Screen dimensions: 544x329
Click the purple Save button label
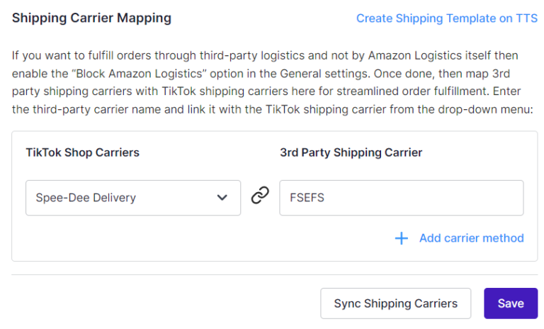511,303
